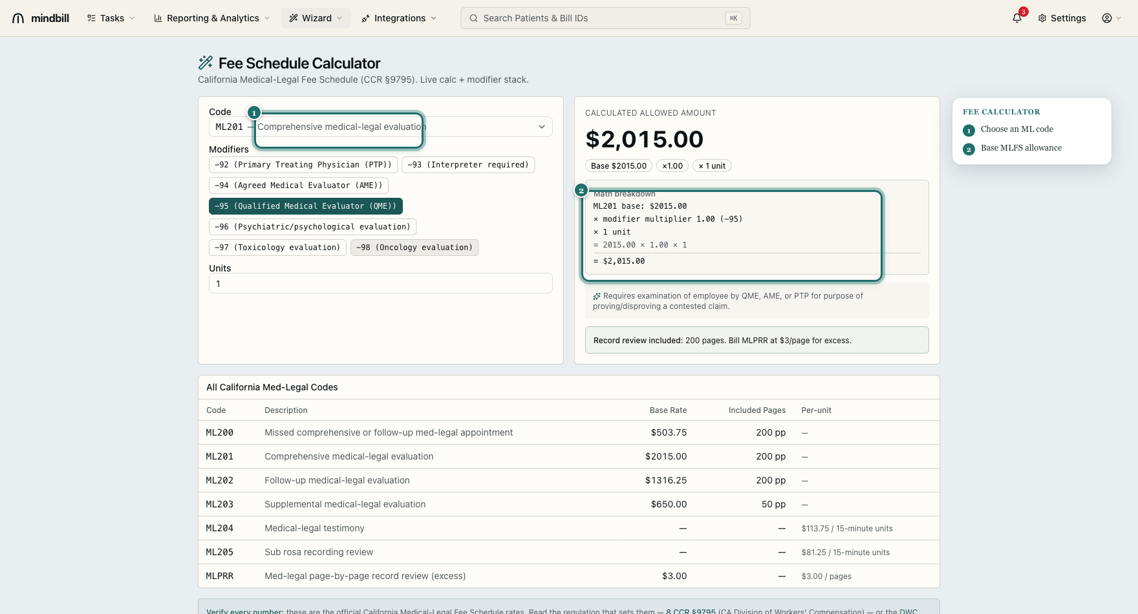Click the × 1 unit chip
The image size is (1138, 614).
pos(712,166)
